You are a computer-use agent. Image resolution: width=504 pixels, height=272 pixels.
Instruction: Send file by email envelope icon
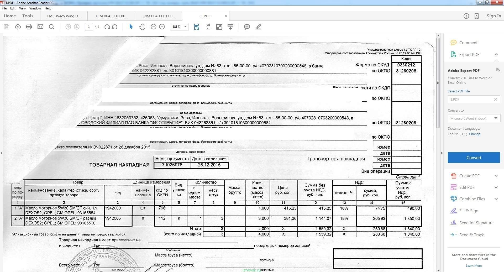click(x=40, y=27)
